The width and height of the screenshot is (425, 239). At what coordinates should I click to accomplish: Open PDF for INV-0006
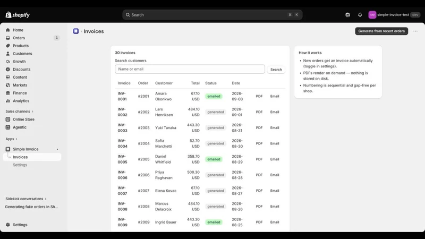[x=259, y=175]
